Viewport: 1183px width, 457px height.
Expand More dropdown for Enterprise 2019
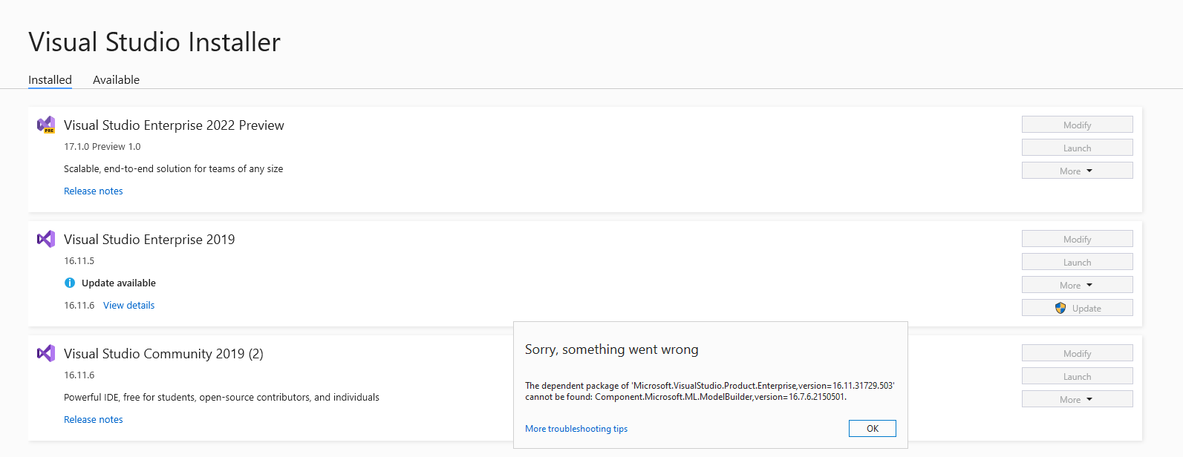coord(1077,285)
